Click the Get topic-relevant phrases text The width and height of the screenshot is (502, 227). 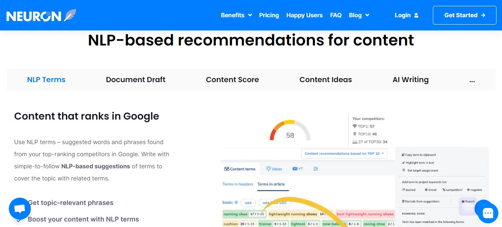(71, 203)
